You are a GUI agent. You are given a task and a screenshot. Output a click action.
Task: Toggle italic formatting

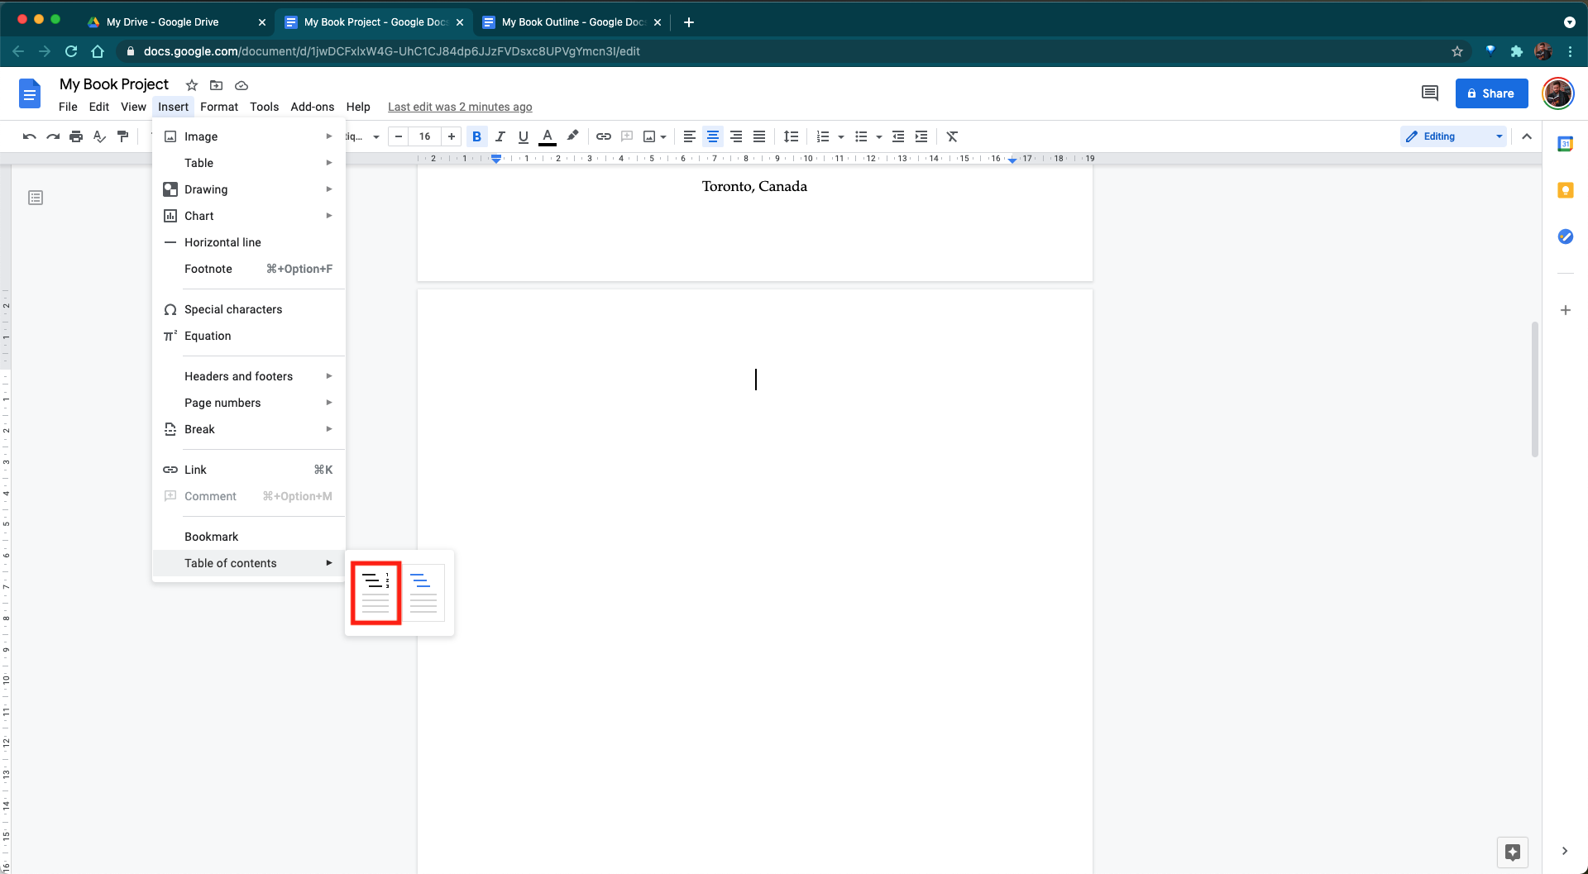[x=500, y=136]
